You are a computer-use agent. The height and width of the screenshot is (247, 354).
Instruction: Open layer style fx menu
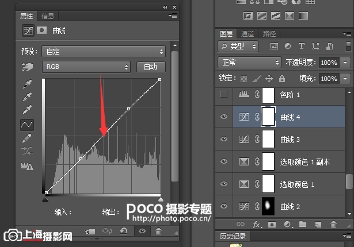(x=257, y=225)
